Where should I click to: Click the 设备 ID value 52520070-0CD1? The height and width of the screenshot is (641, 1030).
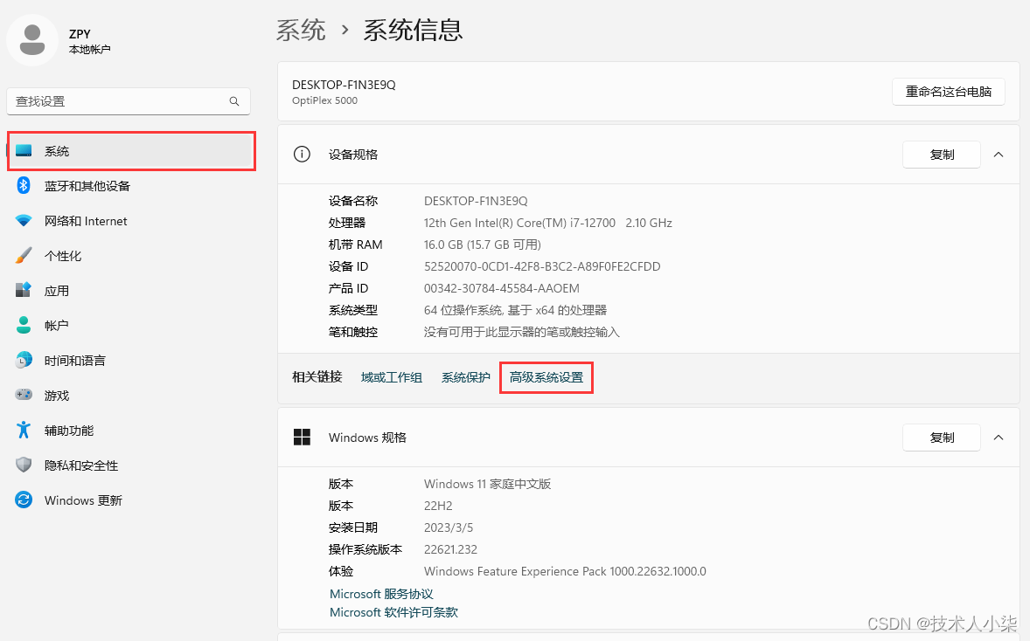pyautogui.click(x=542, y=266)
